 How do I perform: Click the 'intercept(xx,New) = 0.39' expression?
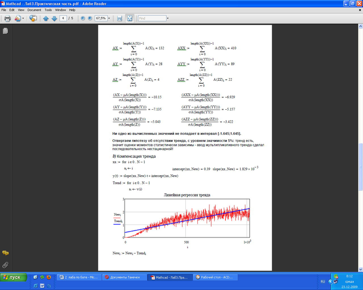pyautogui.click(x=191, y=169)
